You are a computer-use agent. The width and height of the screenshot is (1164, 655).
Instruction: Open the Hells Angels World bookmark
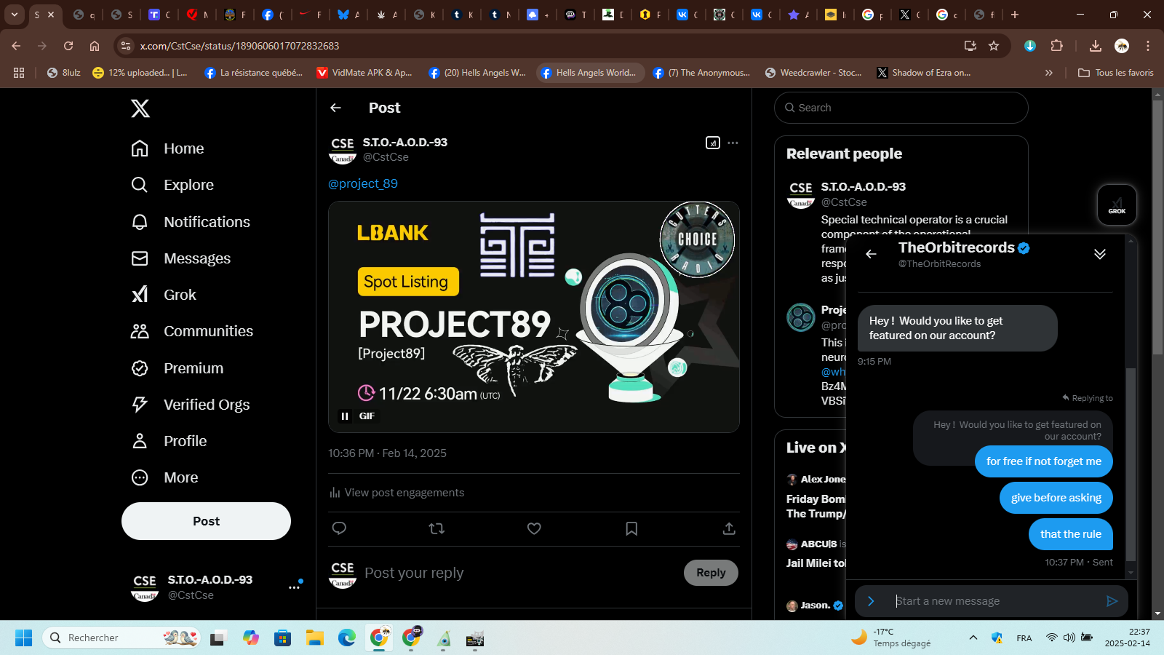pos(590,73)
